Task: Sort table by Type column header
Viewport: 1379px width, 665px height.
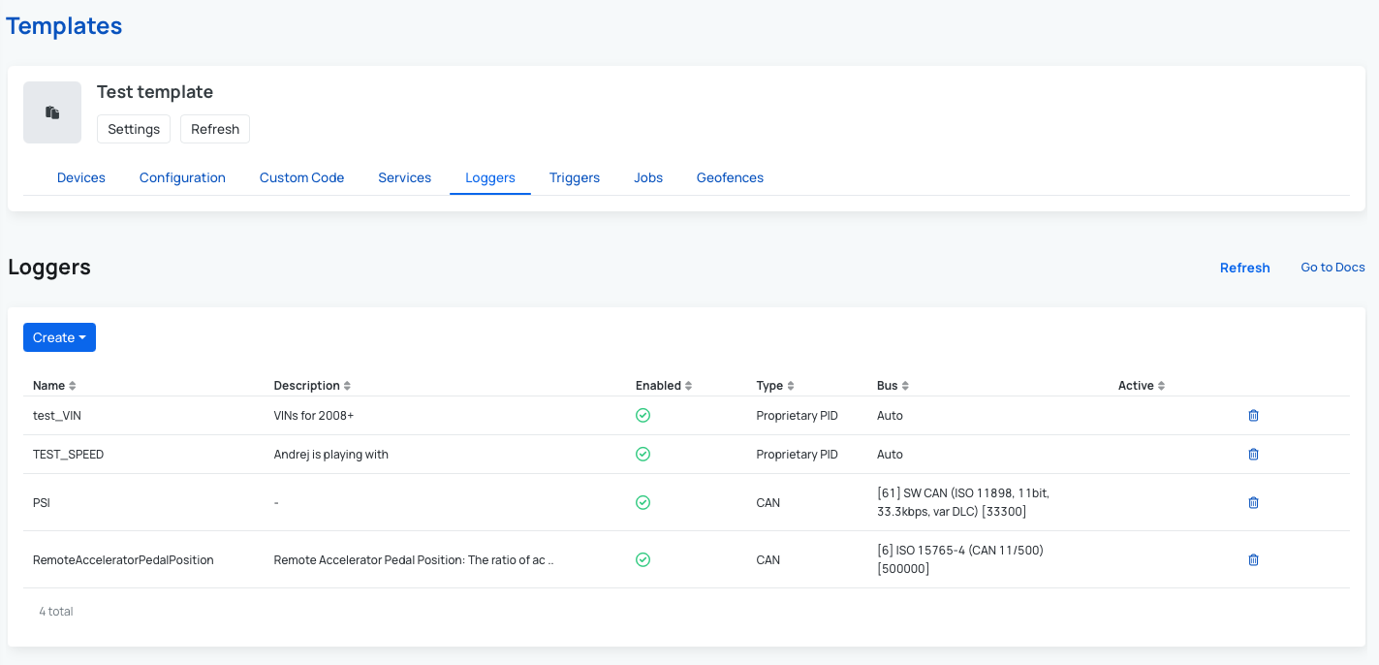Action: click(x=769, y=386)
